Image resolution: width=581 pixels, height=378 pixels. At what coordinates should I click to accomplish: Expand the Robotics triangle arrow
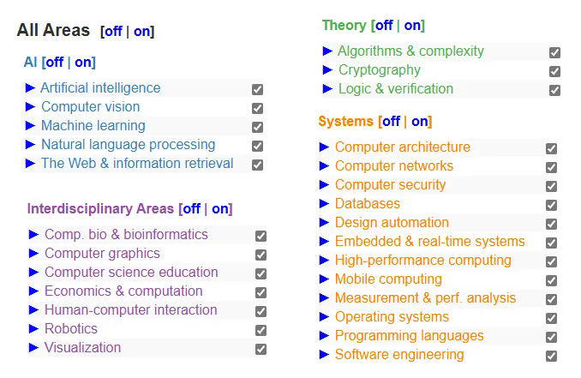click(x=33, y=328)
